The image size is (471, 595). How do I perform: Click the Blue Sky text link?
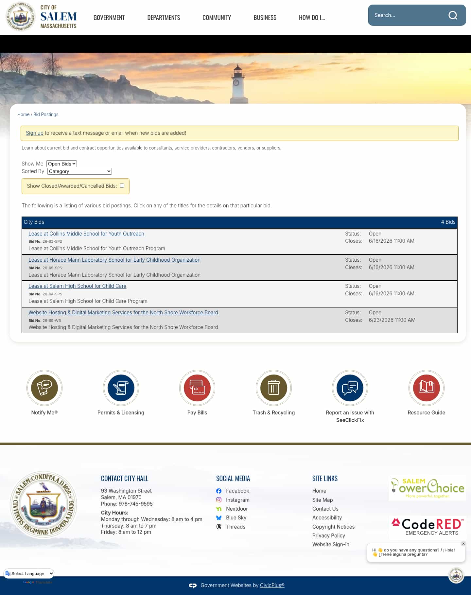(x=236, y=518)
